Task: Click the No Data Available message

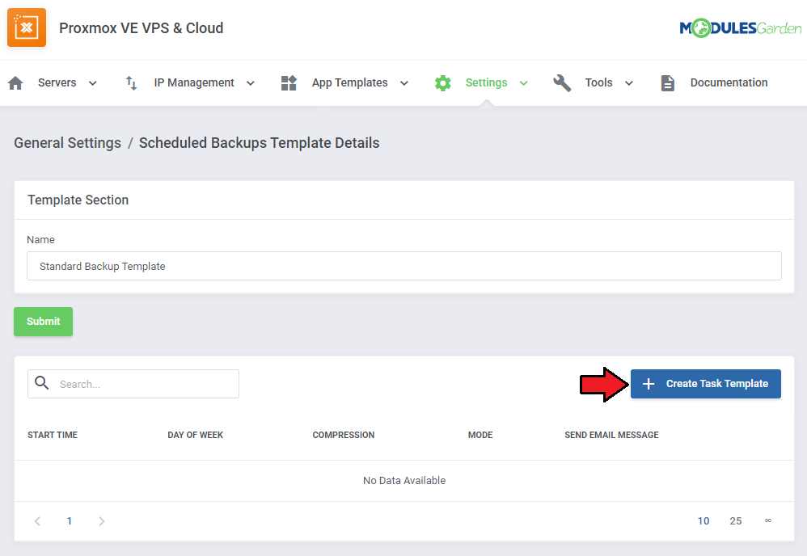Action: tap(404, 480)
